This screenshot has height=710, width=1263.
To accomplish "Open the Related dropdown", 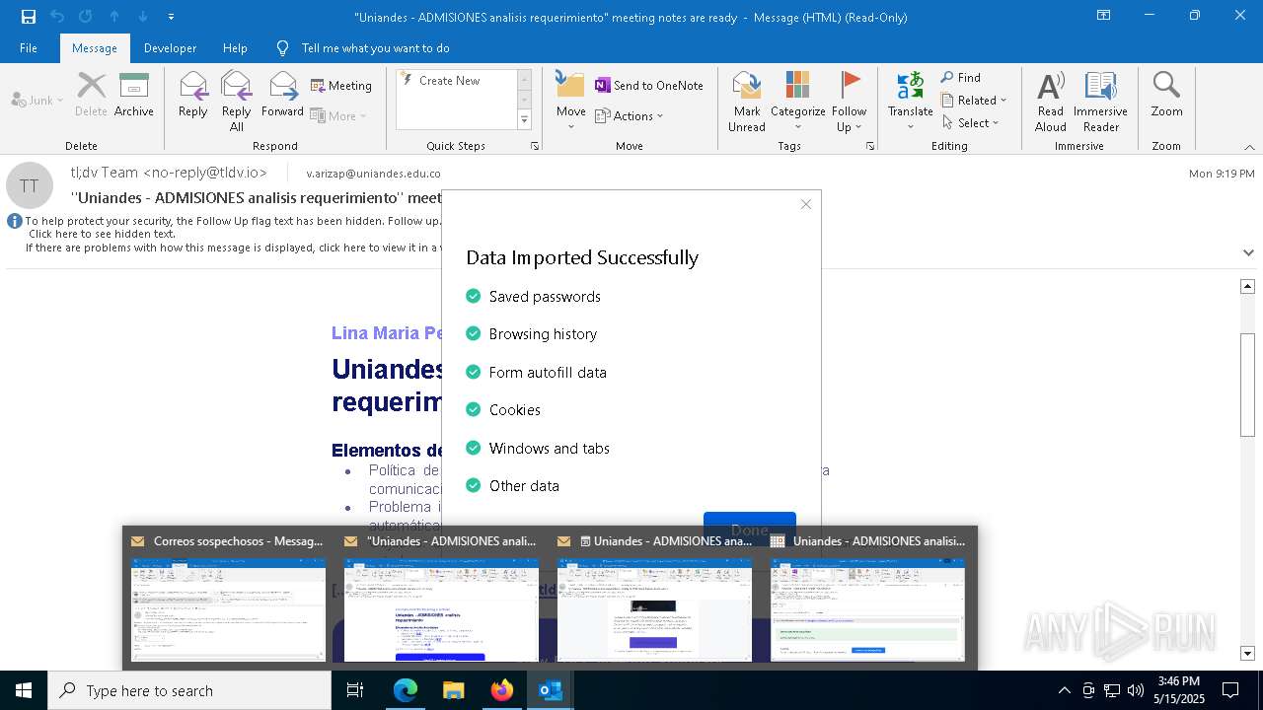I will point(974,100).
